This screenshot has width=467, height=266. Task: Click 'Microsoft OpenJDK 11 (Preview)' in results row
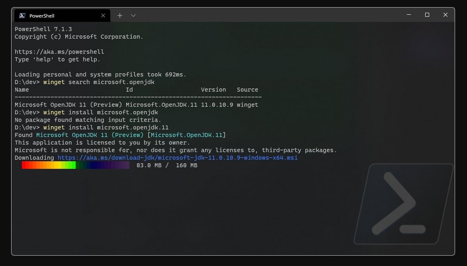coord(68,105)
